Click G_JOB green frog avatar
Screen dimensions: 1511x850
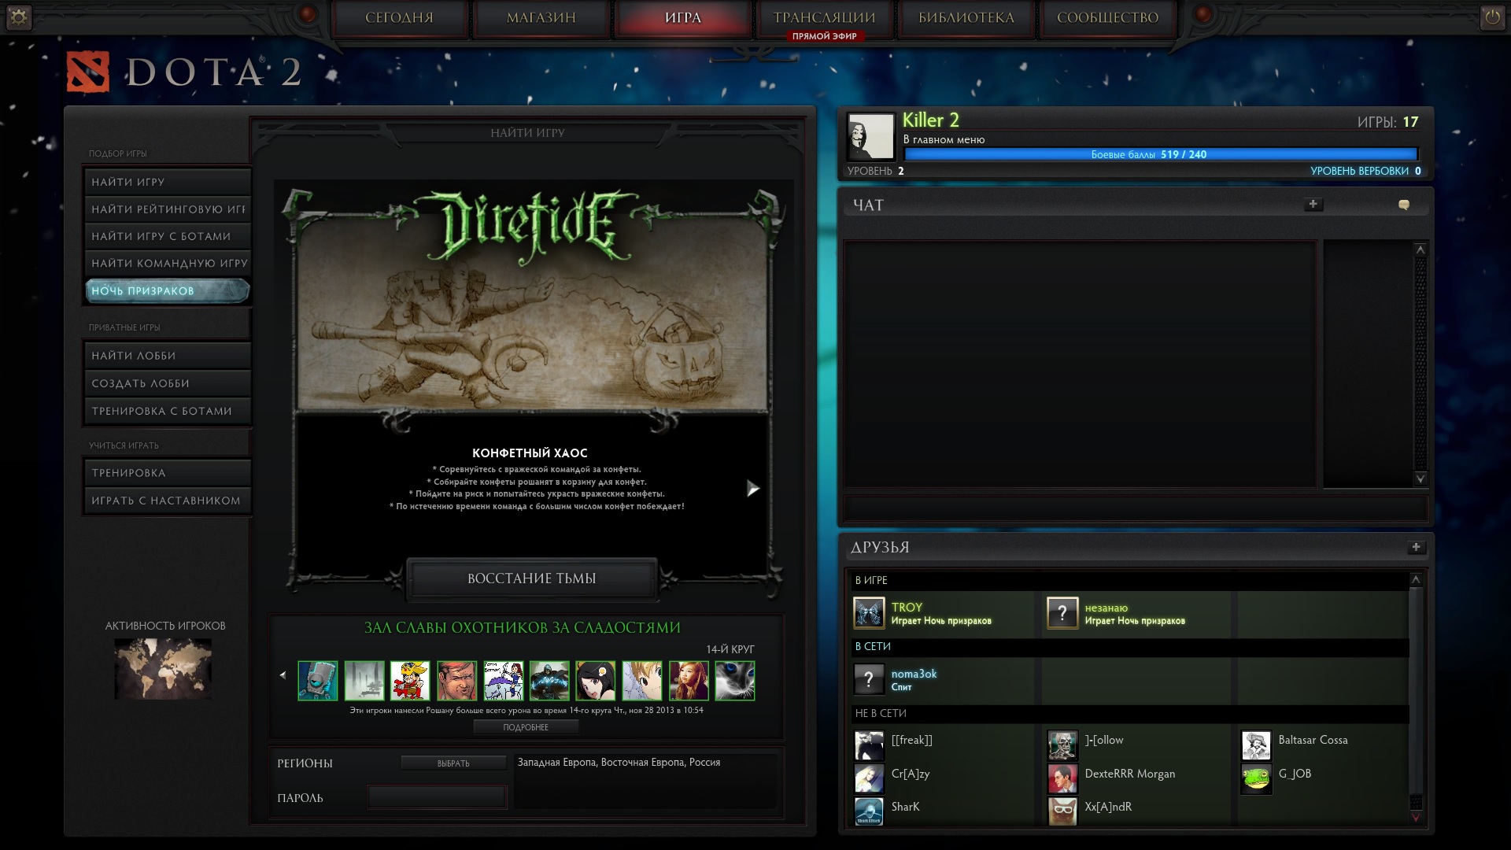[x=1256, y=778]
